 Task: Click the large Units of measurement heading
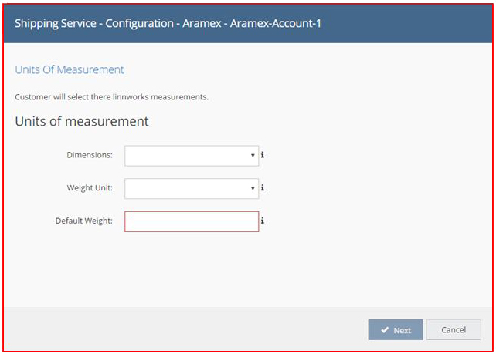(x=82, y=122)
